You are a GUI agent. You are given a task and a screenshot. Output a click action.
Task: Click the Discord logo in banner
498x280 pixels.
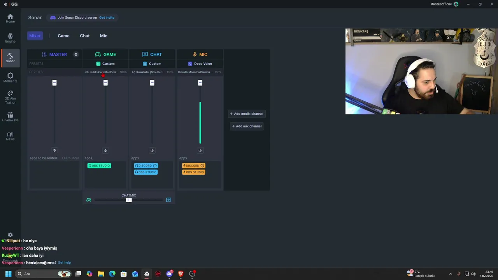coord(53,17)
